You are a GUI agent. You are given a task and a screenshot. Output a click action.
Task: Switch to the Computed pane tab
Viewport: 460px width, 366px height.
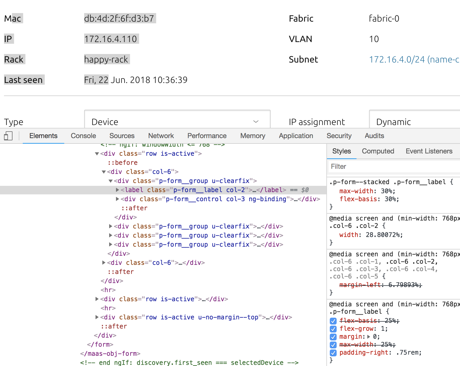pyautogui.click(x=378, y=151)
